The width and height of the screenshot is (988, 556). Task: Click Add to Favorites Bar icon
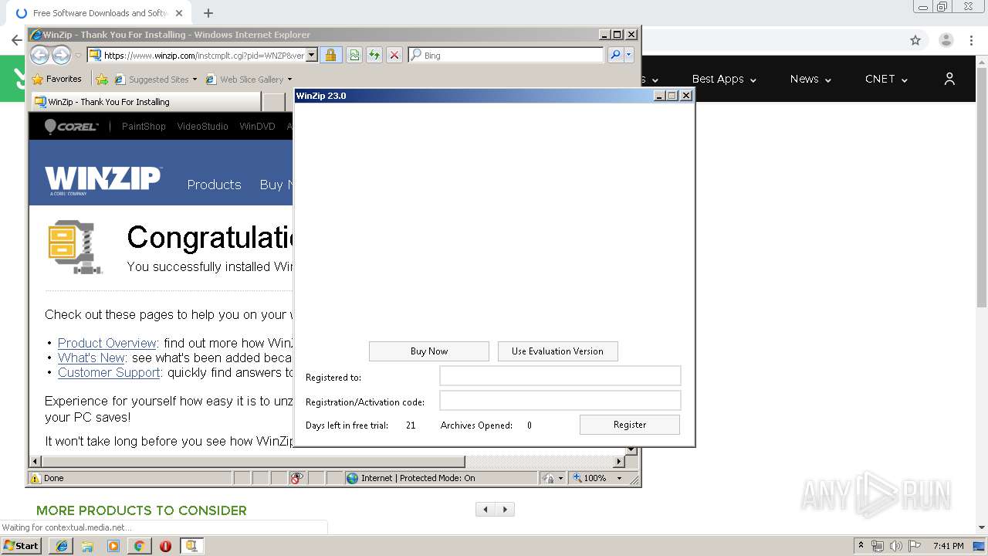pos(102,79)
